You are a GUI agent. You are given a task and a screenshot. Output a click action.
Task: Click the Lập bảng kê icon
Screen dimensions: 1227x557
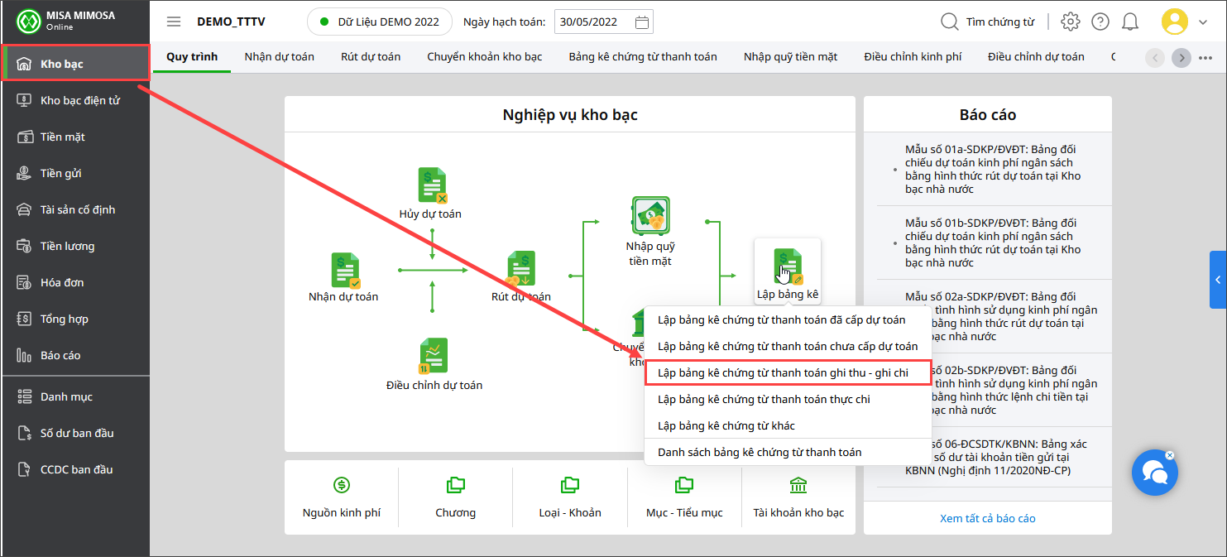click(x=788, y=266)
